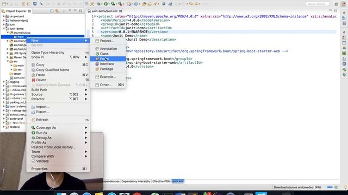The width and height of the screenshot is (348, 195).
Task: Switch to Effective POM tab
Action: [x=161, y=181]
